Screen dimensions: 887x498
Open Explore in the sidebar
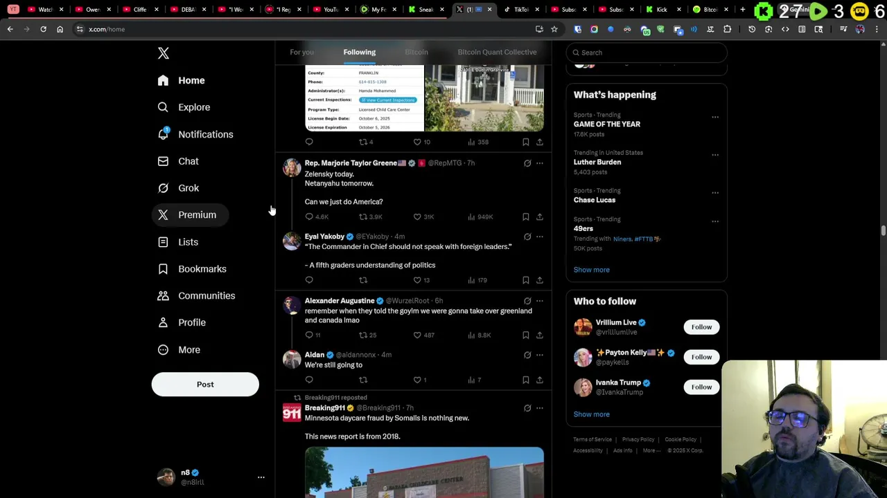click(184, 107)
